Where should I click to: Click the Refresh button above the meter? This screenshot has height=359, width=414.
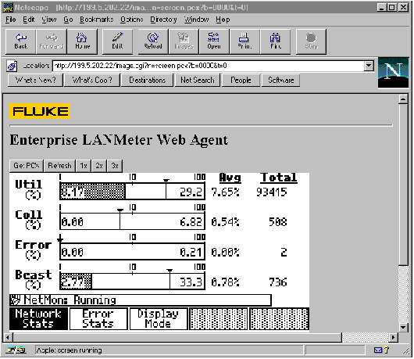click(59, 166)
